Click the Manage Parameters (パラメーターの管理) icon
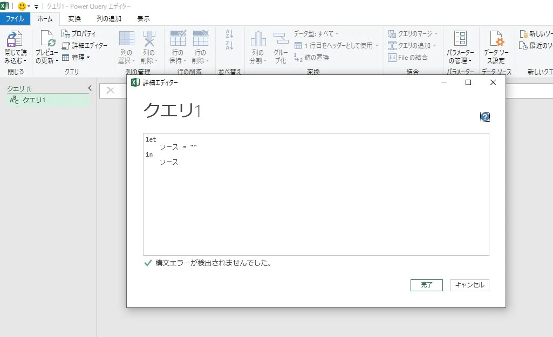The image size is (553, 337). coord(460,38)
